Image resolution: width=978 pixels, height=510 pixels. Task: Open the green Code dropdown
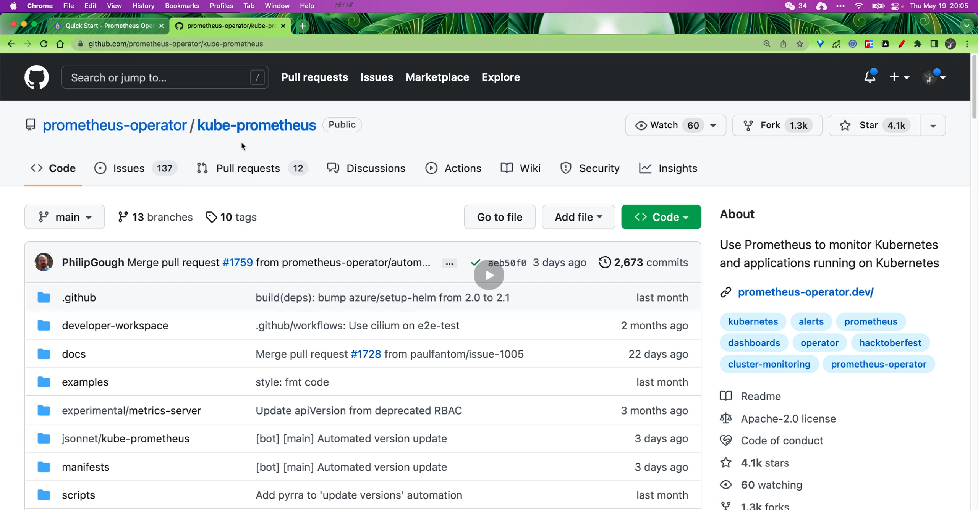point(661,217)
